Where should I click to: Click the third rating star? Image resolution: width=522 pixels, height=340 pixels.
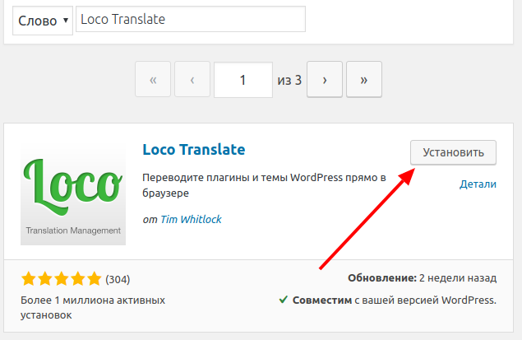click(62, 278)
